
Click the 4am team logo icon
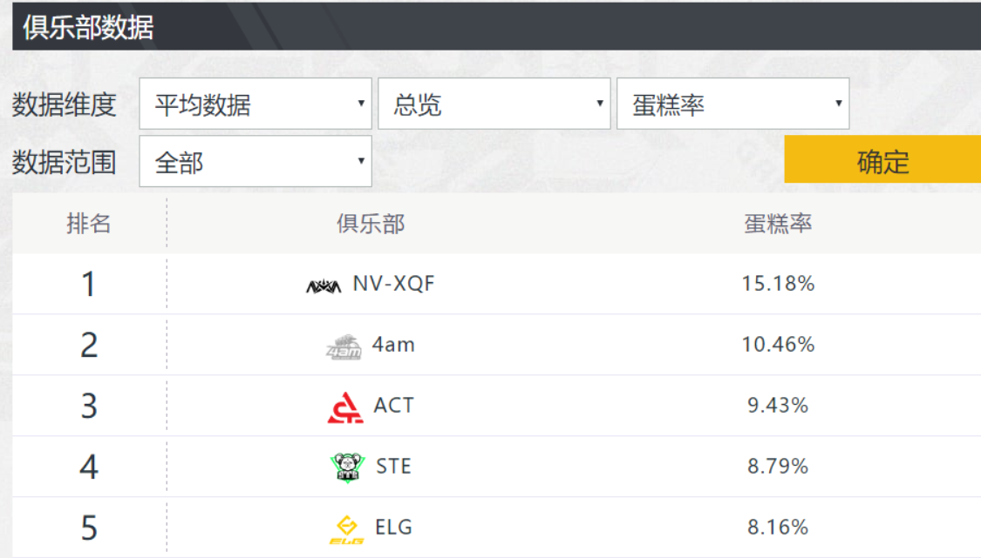click(x=343, y=346)
